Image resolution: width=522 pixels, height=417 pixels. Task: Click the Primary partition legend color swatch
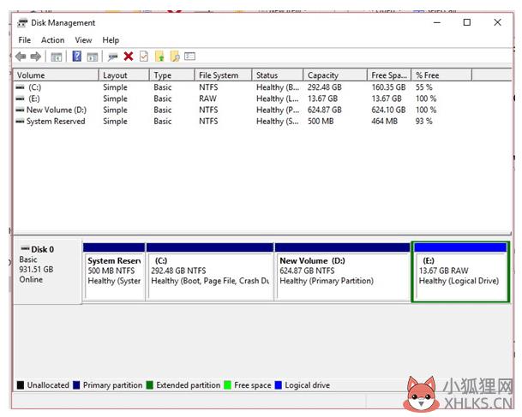[x=78, y=385]
